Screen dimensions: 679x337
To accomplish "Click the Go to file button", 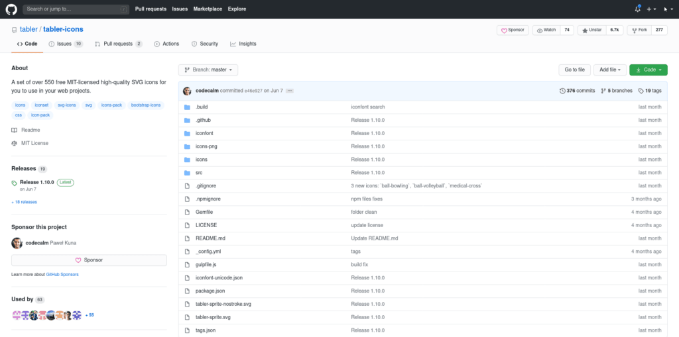I will [574, 70].
